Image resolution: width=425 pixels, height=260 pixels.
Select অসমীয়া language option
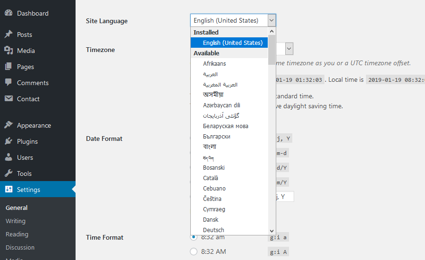coord(229,95)
